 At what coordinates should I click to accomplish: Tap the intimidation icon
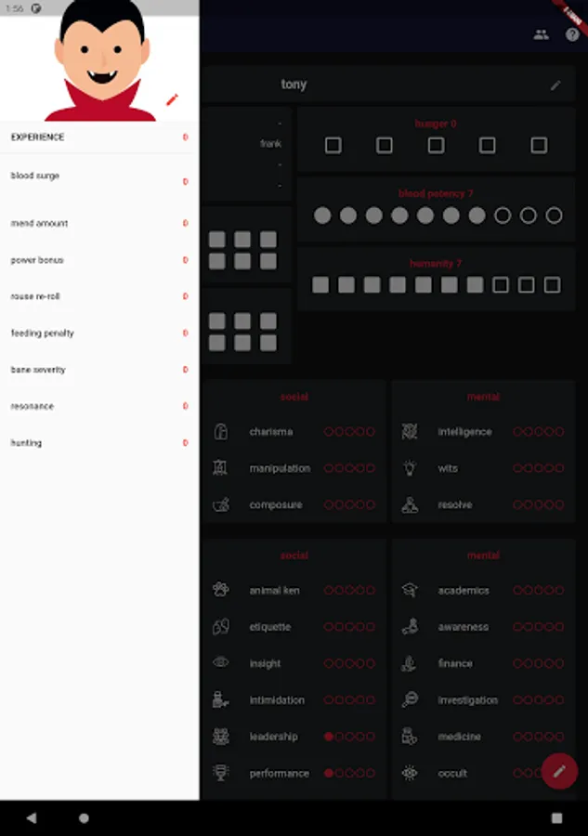tap(221, 699)
